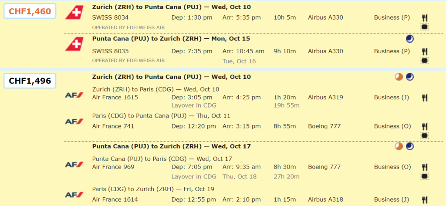Image resolution: width=446 pixels, height=206 pixels.
Task: Click Business (O) fare class on Air France 741
Action: (392, 126)
